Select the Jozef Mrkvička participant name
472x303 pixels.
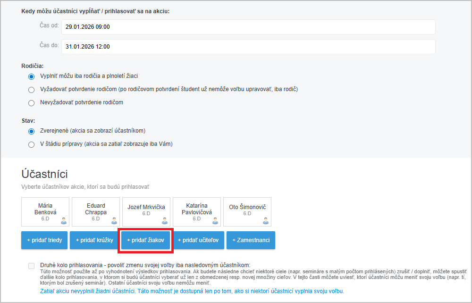pos(146,207)
